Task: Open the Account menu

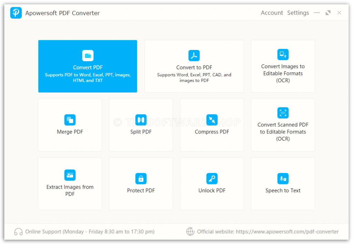Action: coord(272,13)
